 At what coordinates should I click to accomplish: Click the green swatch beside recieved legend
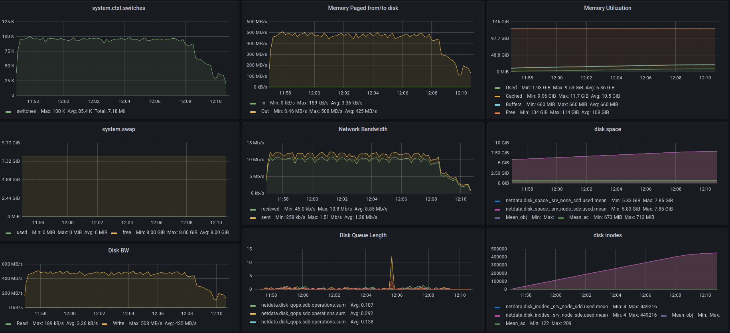click(253, 209)
